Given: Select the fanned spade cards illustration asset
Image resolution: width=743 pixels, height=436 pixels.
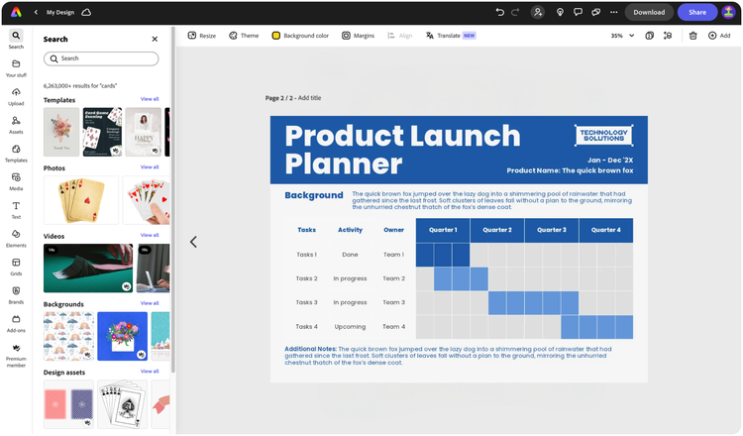Looking at the screenshot, I should [122, 403].
